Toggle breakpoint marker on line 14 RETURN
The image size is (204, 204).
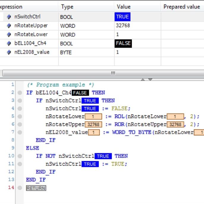point(20,188)
